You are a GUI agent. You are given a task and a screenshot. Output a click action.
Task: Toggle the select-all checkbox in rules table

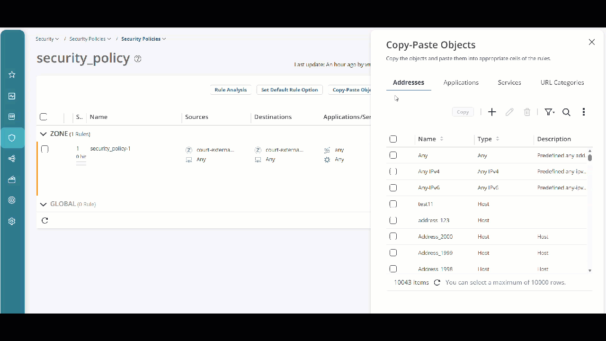pos(44,117)
